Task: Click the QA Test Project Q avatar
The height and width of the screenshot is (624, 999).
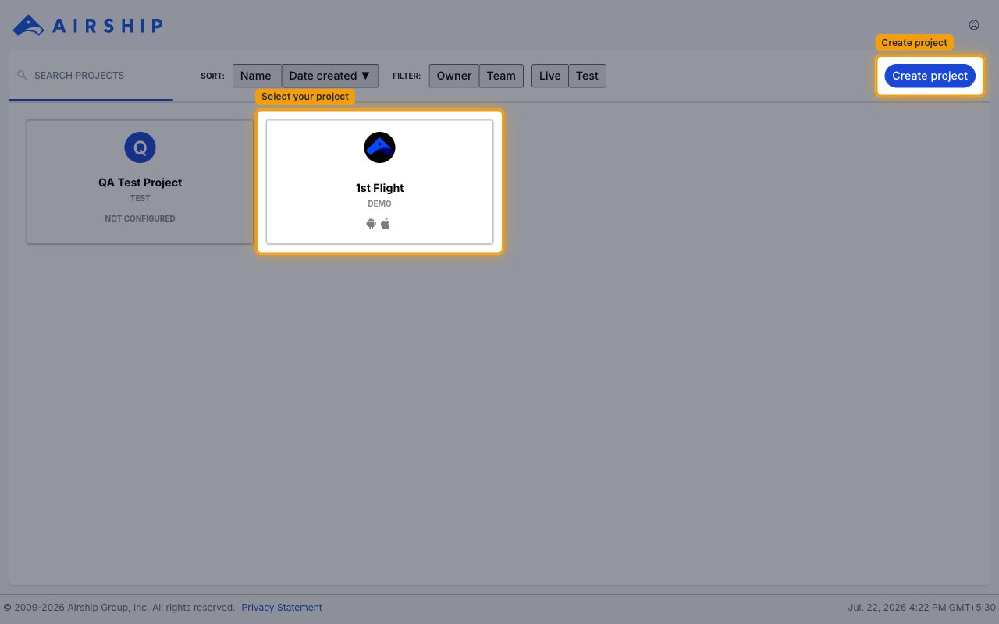Action: [140, 147]
